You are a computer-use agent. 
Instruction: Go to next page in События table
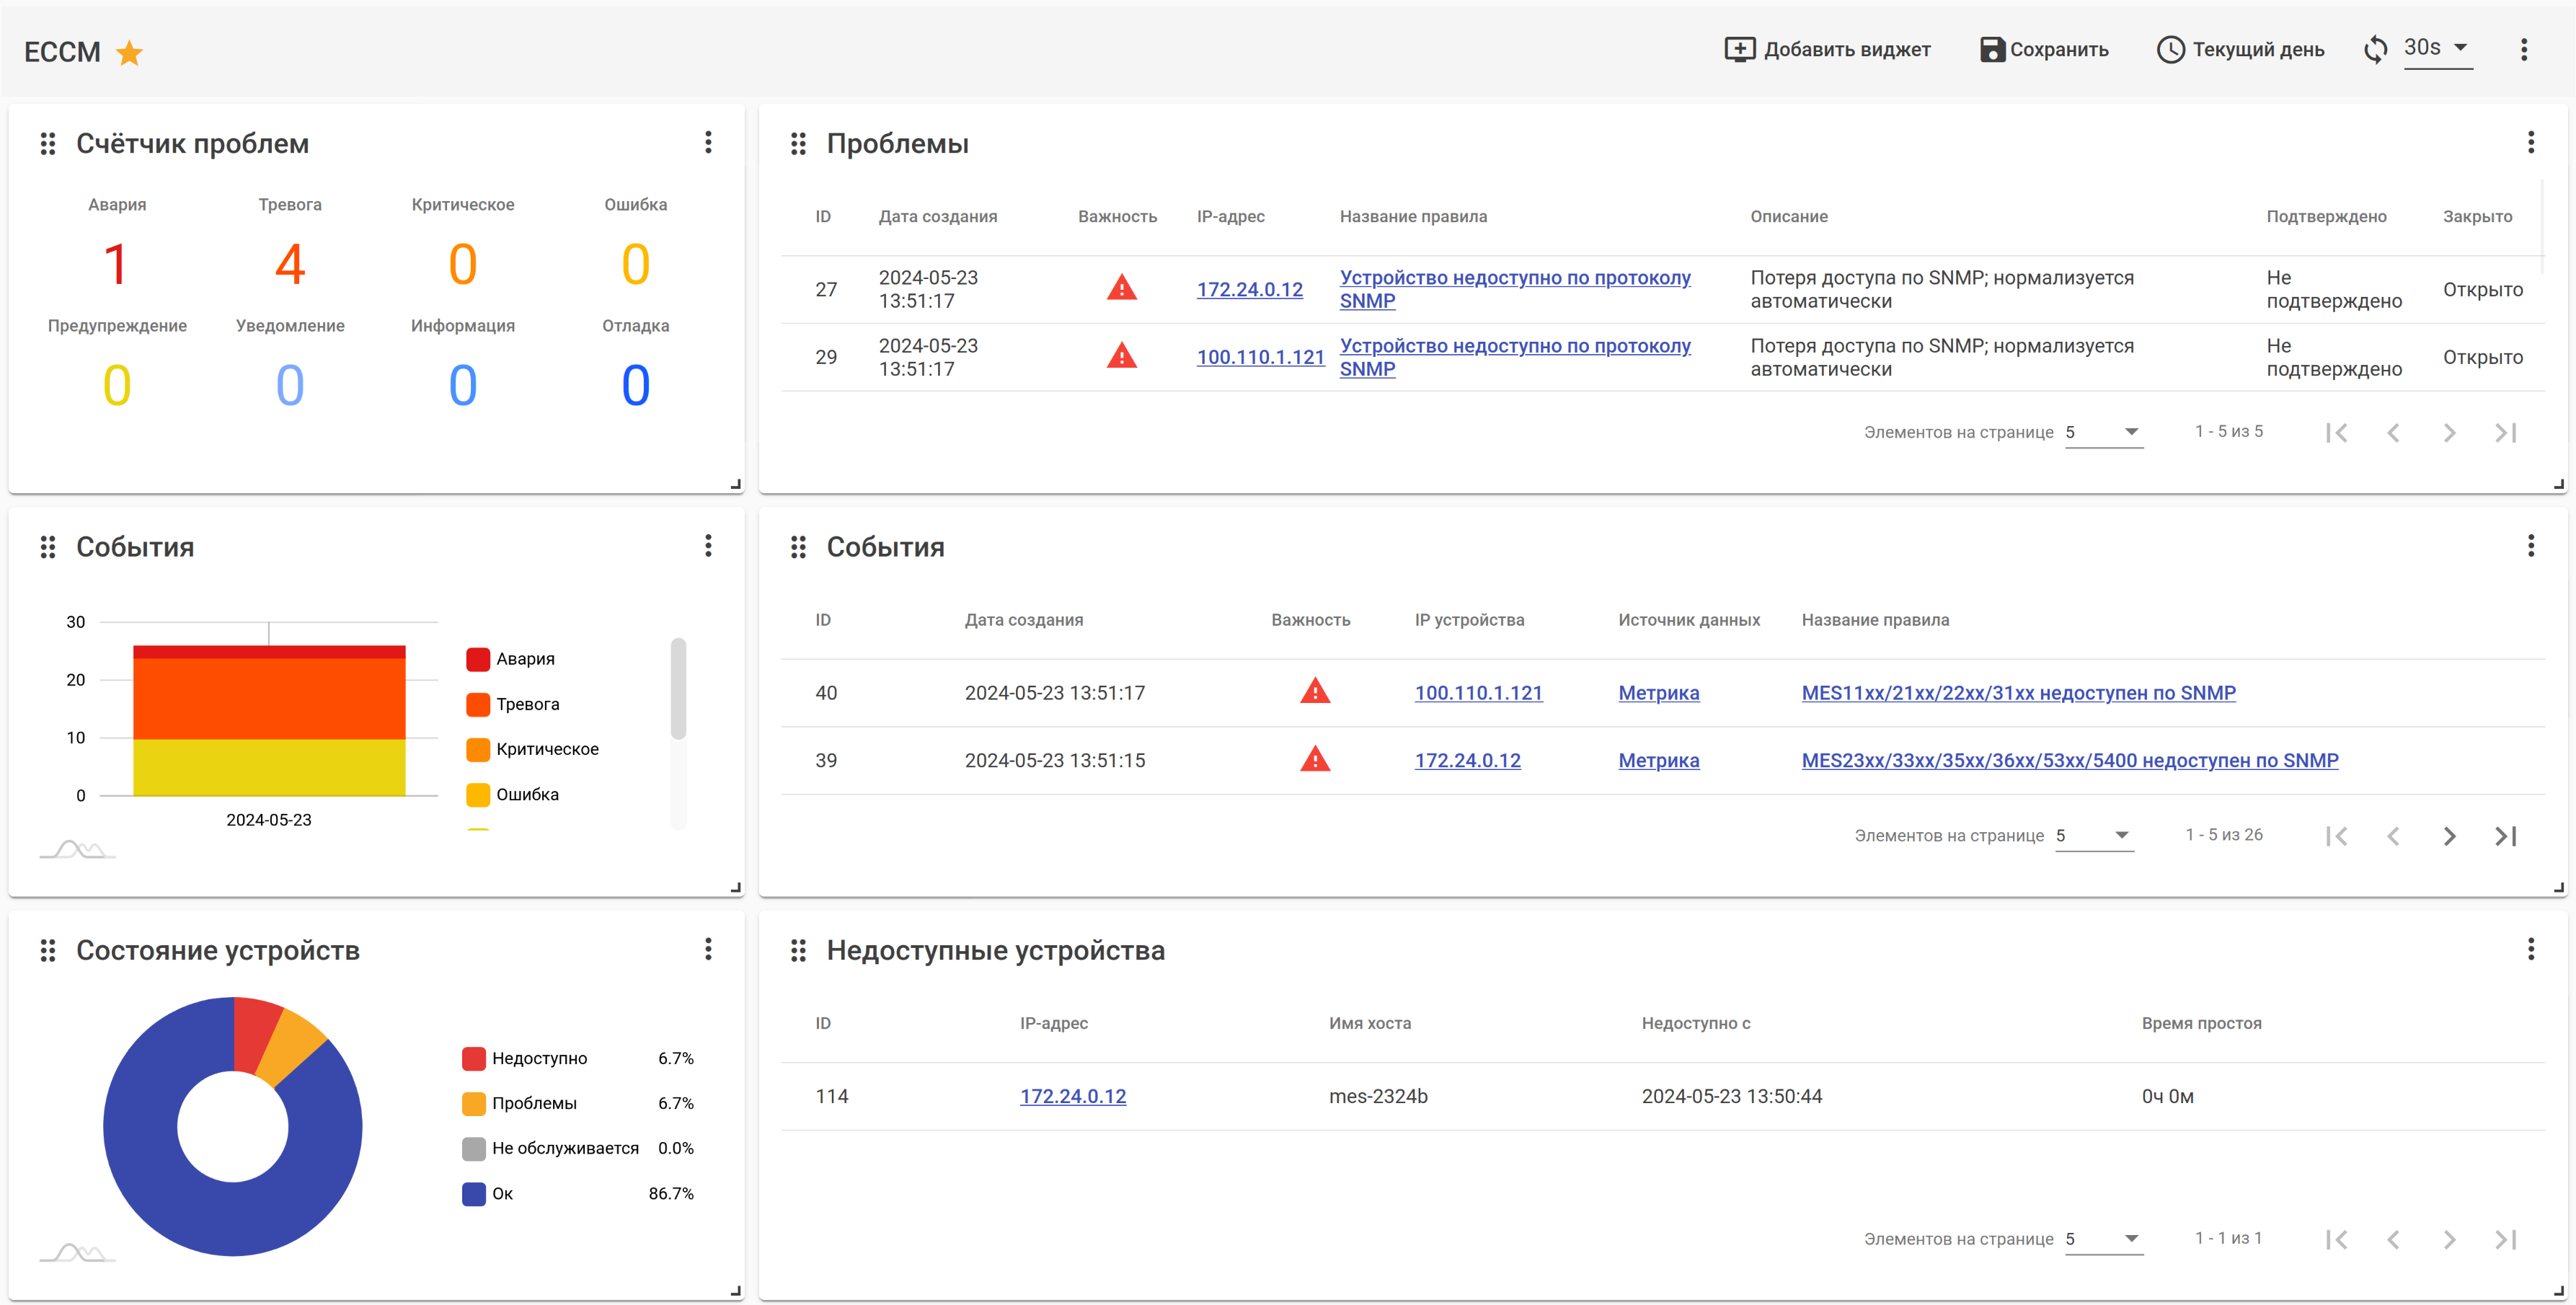coord(2449,836)
